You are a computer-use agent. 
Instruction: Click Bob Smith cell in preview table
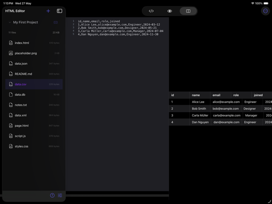click(x=200, y=109)
